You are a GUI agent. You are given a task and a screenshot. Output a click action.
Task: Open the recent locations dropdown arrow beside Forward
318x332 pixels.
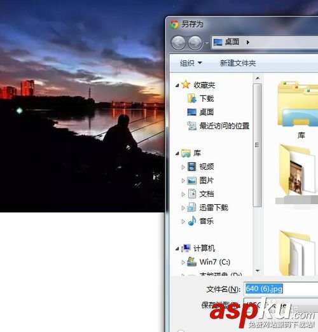tap(207, 43)
